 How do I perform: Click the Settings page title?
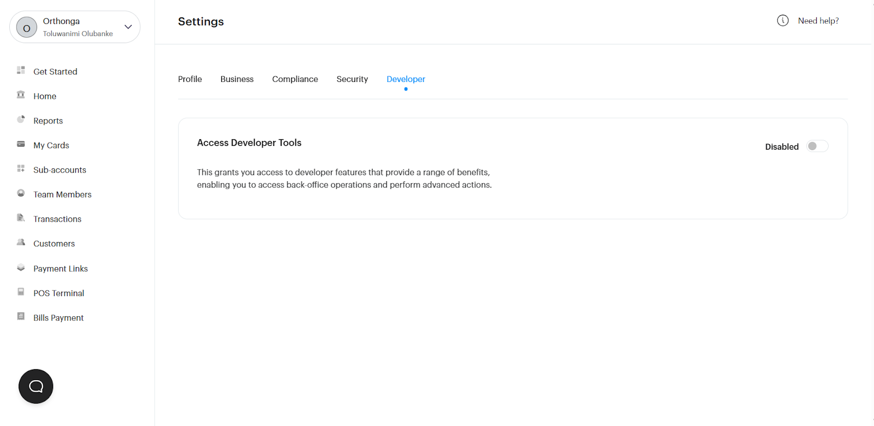(x=201, y=21)
